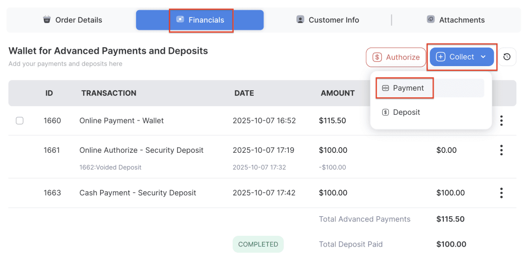
Task: Click the dollar icon in Authorize button
Action: [x=377, y=57]
